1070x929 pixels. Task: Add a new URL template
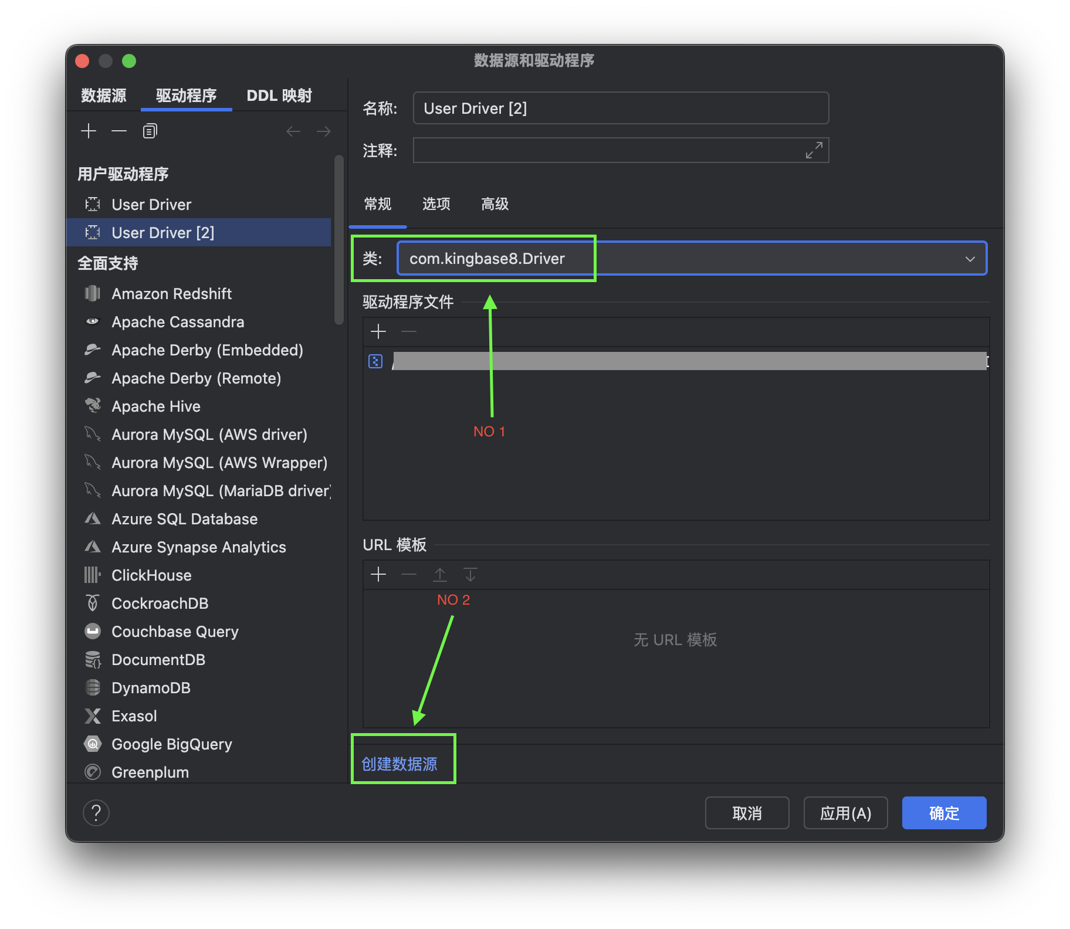point(378,574)
